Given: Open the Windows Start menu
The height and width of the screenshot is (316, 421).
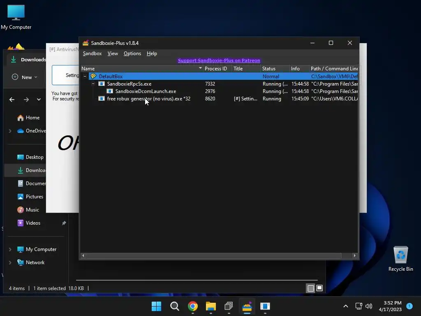Looking at the screenshot, I should click(156, 306).
